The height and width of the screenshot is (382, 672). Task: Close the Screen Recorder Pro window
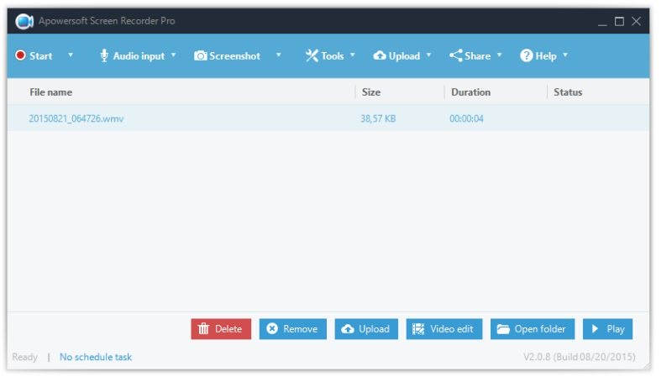637,22
